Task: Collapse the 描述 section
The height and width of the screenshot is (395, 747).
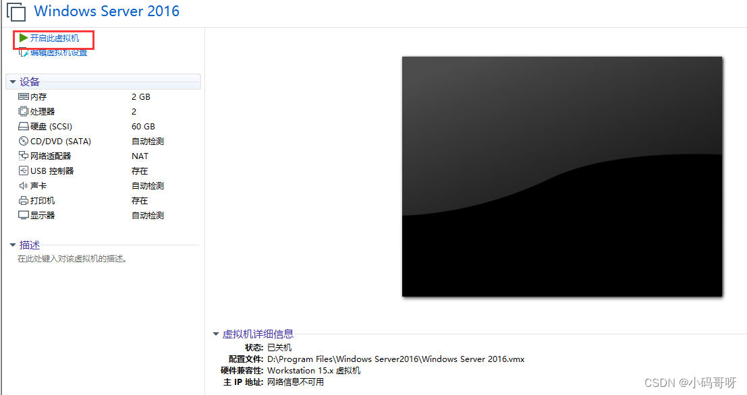Action: click(x=13, y=245)
